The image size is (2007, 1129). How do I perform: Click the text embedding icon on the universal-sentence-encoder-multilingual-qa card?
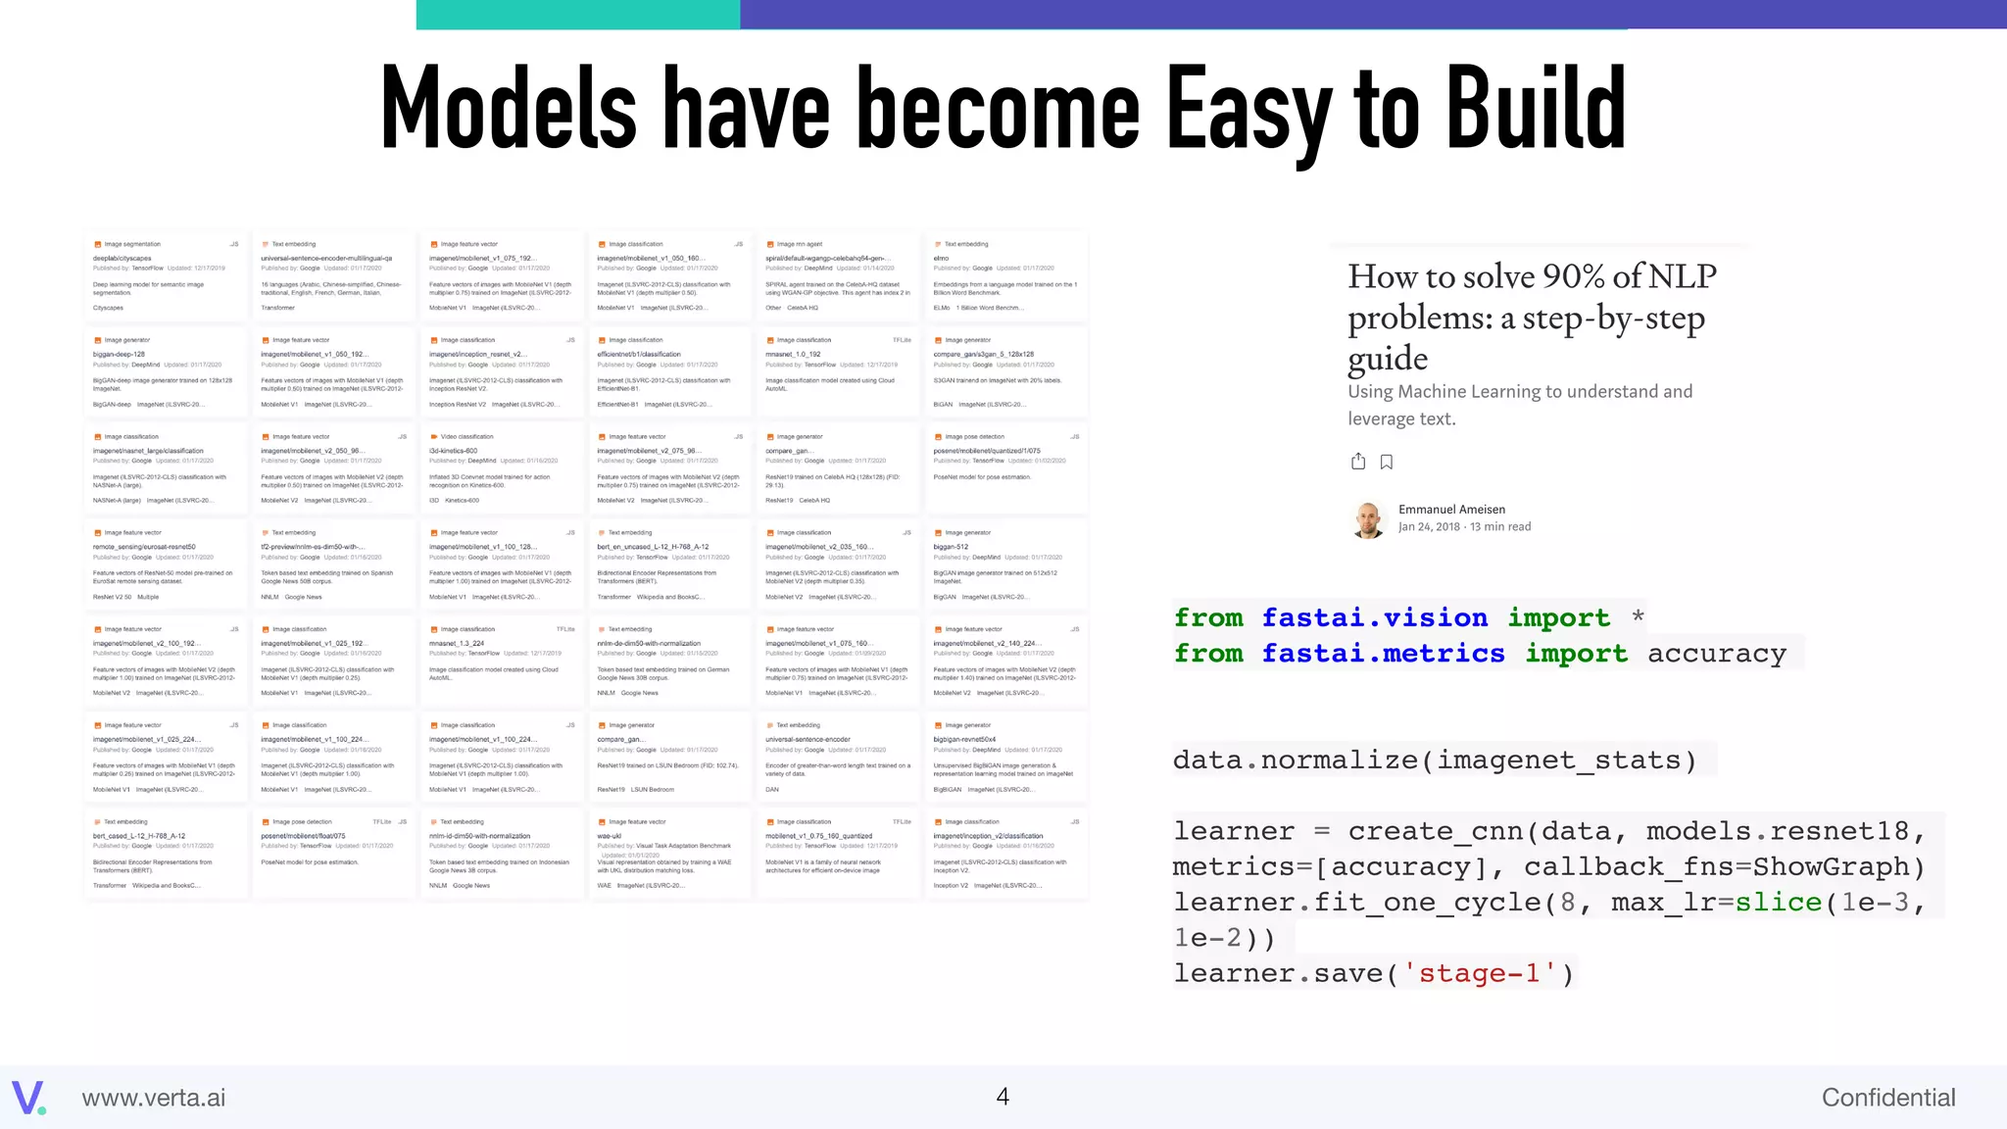265,244
